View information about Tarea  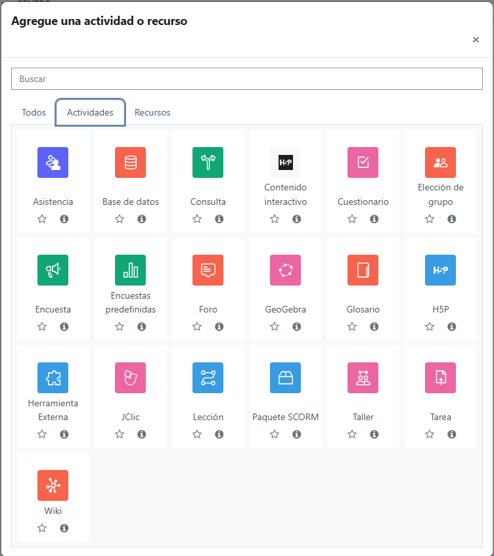coord(452,434)
